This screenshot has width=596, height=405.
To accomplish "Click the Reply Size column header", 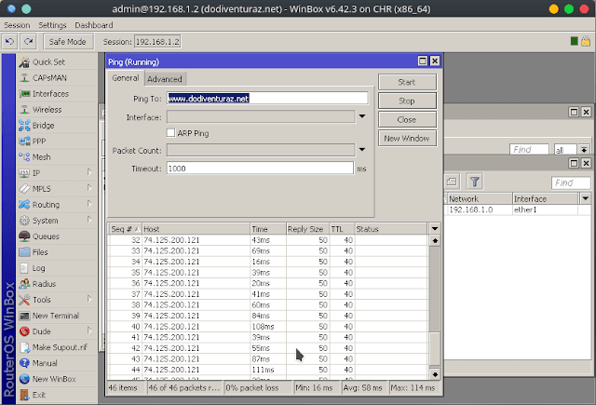I will [x=307, y=229].
